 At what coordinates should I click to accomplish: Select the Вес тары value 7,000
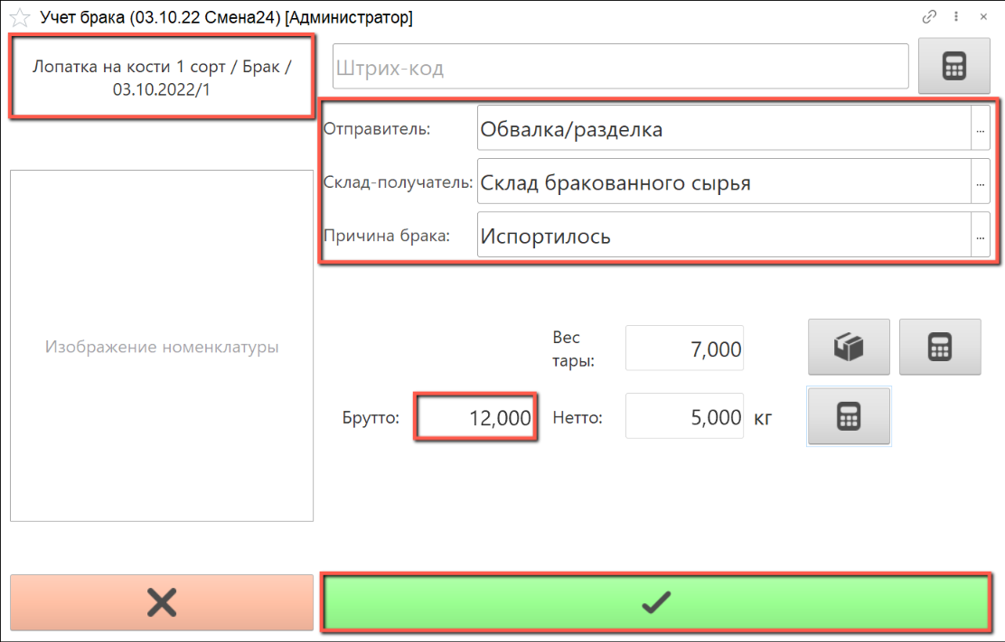[685, 349]
